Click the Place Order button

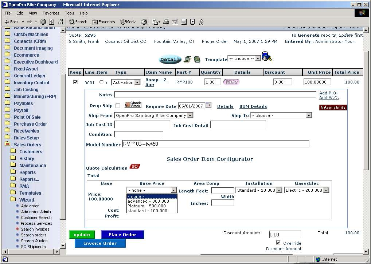[x=122, y=235]
